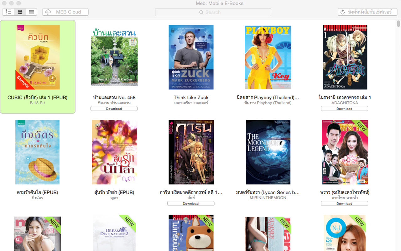Image resolution: width=401 pixels, height=251 pixels.
Task: Open MEB Cloud
Action: click(x=65, y=12)
